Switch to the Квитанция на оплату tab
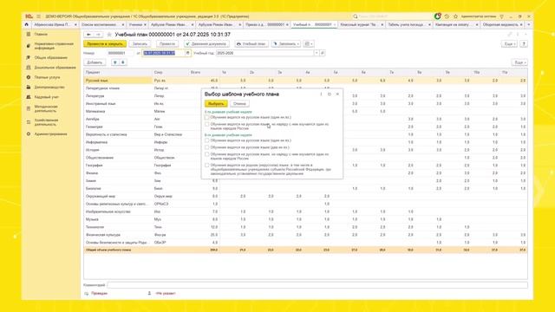 (456, 25)
